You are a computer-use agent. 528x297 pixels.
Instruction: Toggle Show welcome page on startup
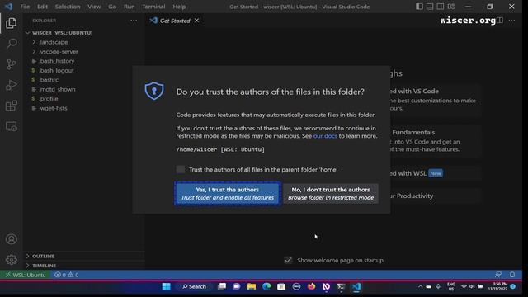click(x=288, y=260)
